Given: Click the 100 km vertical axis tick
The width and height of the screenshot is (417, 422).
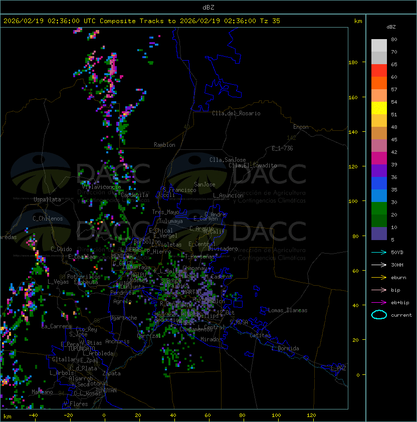Looking at the screenshot, I should pos(353,201).
